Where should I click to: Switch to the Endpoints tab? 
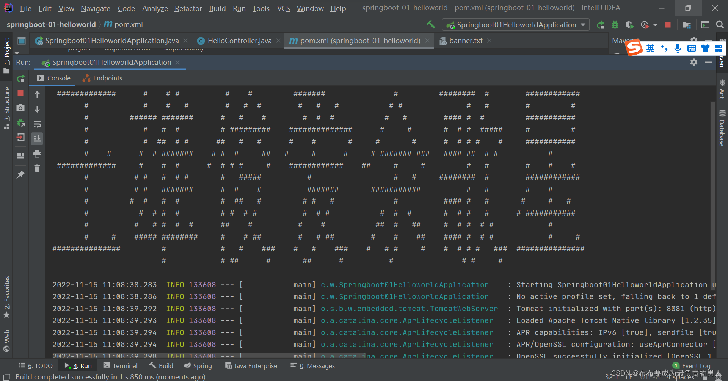pyautogui.click(x=102, y=78)
